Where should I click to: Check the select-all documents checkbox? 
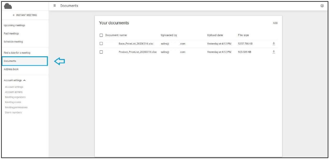click(x=101, y=35)
